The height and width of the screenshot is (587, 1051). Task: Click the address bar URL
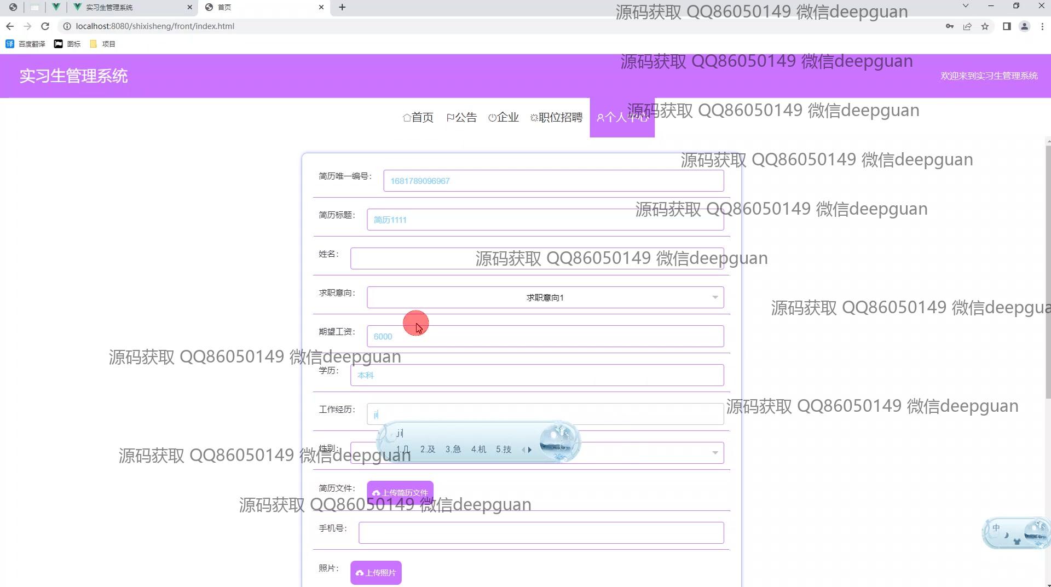coord(155,26)
